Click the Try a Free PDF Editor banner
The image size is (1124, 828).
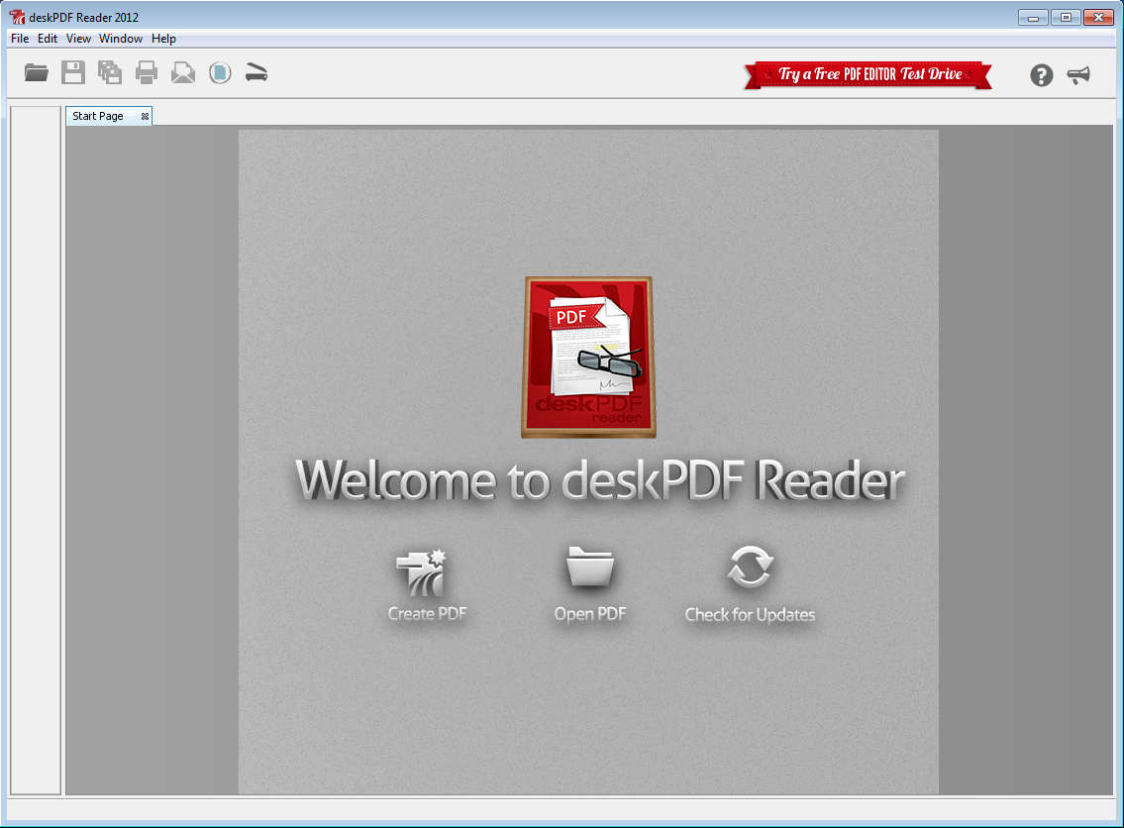868,75
